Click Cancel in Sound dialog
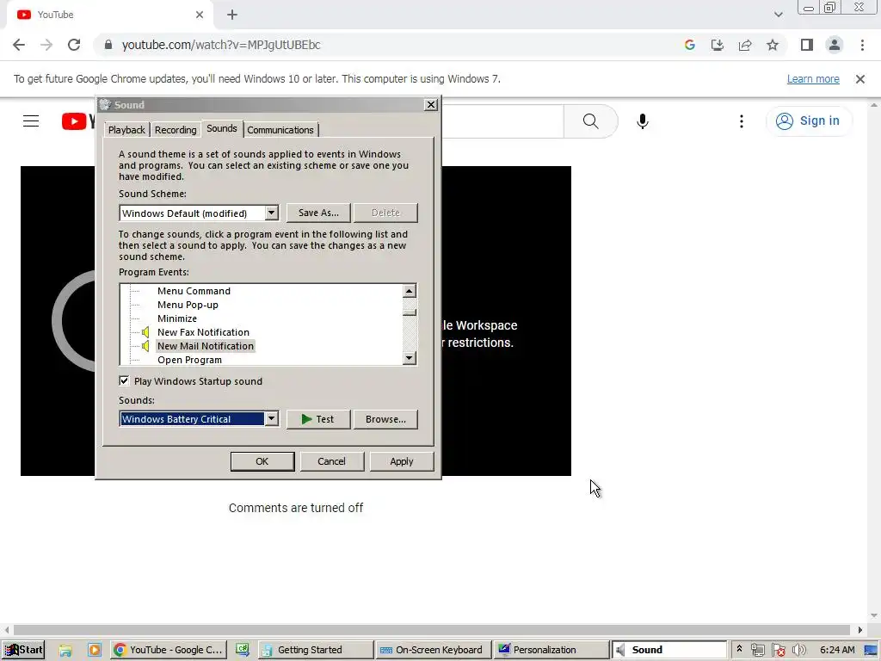The height and width of the screenshot is (661, 881). [x=331, y=461]
